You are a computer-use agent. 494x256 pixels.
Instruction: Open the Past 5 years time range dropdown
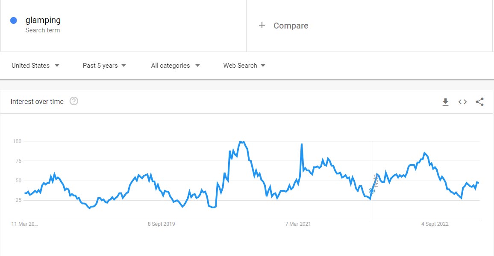[104, 66]
